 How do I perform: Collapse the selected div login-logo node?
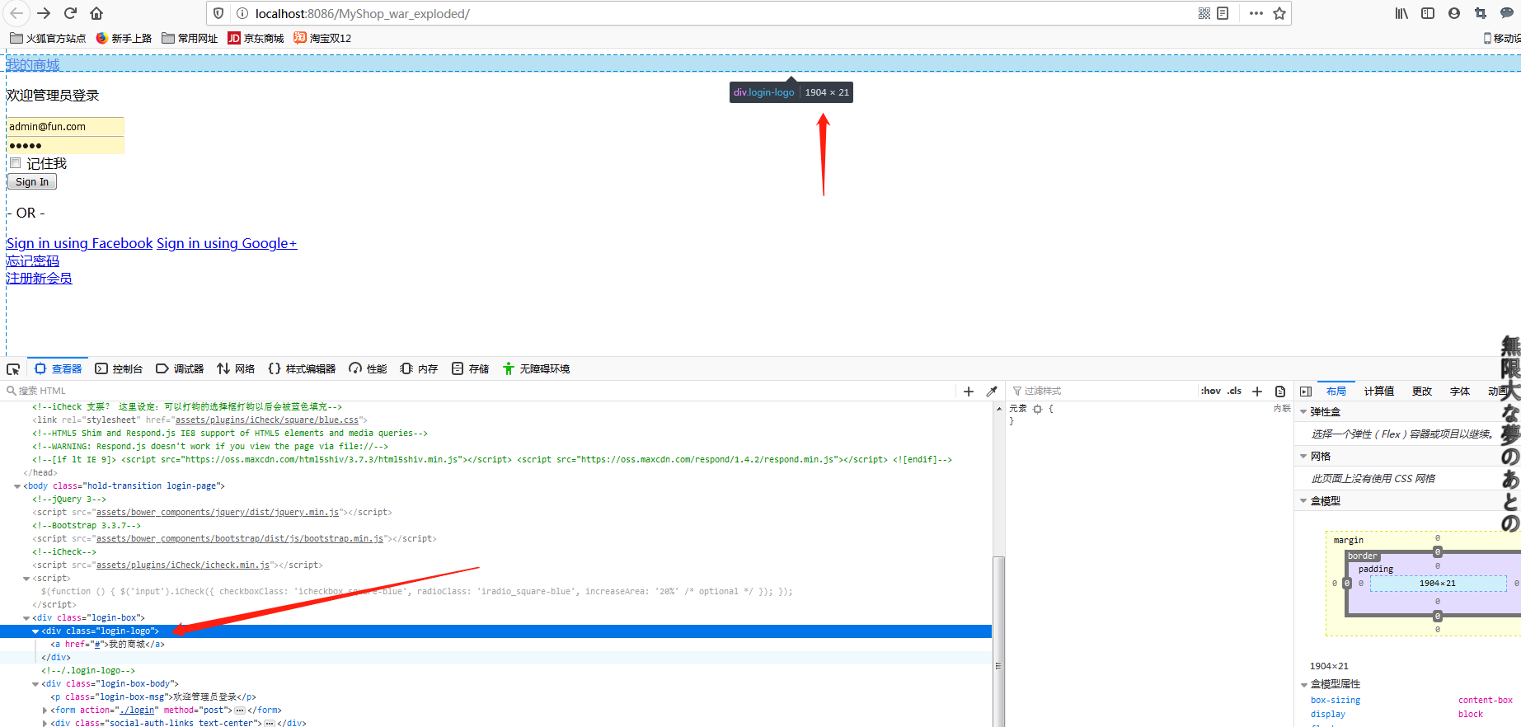click(35, 631)
